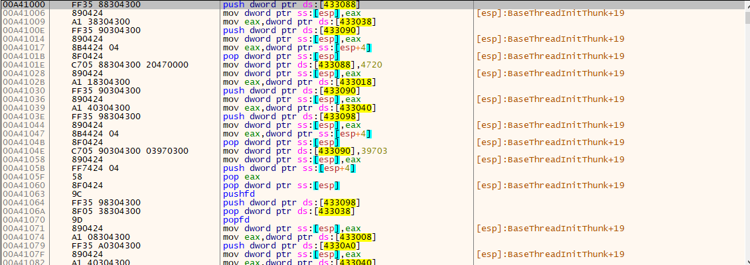
Task: Click the comment on row 00A4104B
Action: pos(550,142)
